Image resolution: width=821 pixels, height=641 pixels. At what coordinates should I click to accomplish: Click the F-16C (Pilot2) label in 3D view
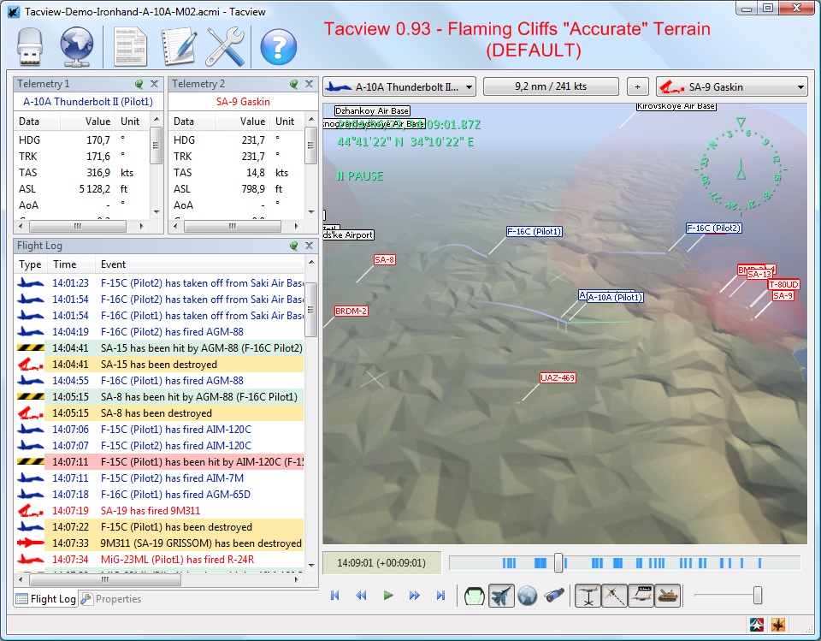coord(714,228)
